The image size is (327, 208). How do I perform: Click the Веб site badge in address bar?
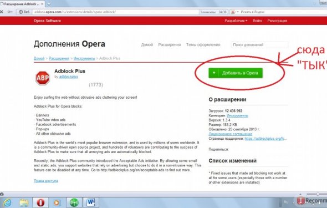[24, 12]
